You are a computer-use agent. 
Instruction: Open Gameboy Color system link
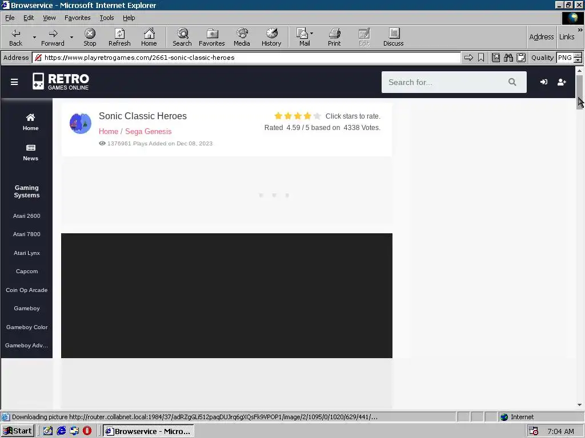pyautogui.click(x=26, y=327)
